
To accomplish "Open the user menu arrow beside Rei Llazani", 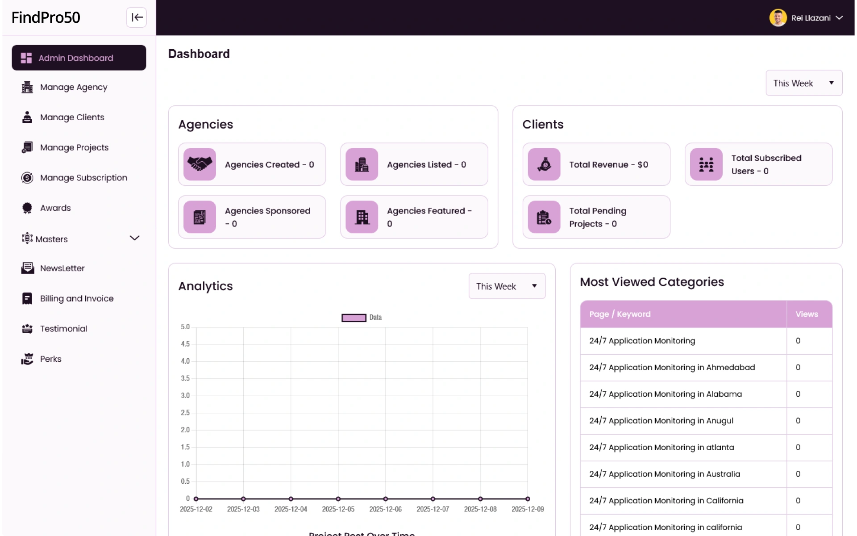I will point(839,18).
